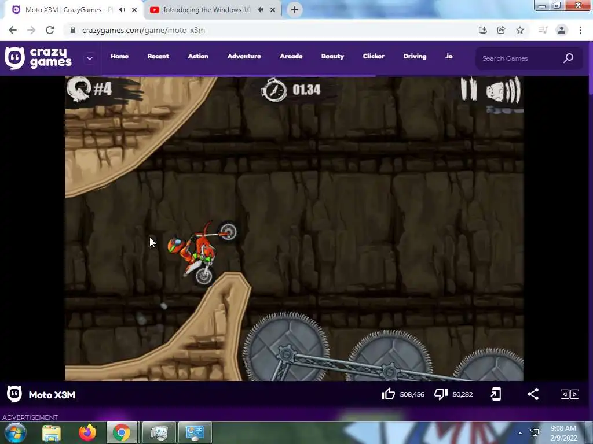Viewport: 593px width, 444px height.
Task: Restart level using the #4 retry icon
Action: coord(79,89)
